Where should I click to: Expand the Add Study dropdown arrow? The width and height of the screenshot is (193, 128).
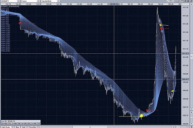tap(12, 127)
